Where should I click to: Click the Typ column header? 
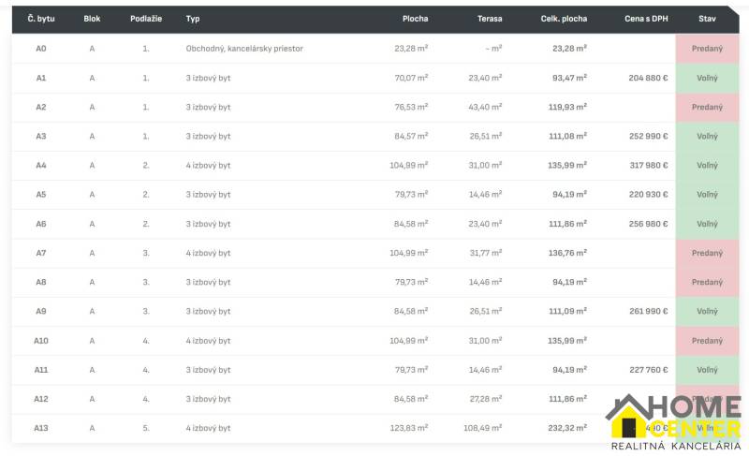click(193, 19)
